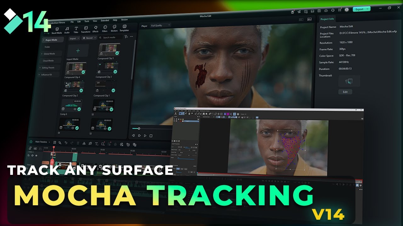Viewport: 403px width, 226px height.
Task: Click the Redo arrow in timeline toolbar
Action: (x=72, y=143)
